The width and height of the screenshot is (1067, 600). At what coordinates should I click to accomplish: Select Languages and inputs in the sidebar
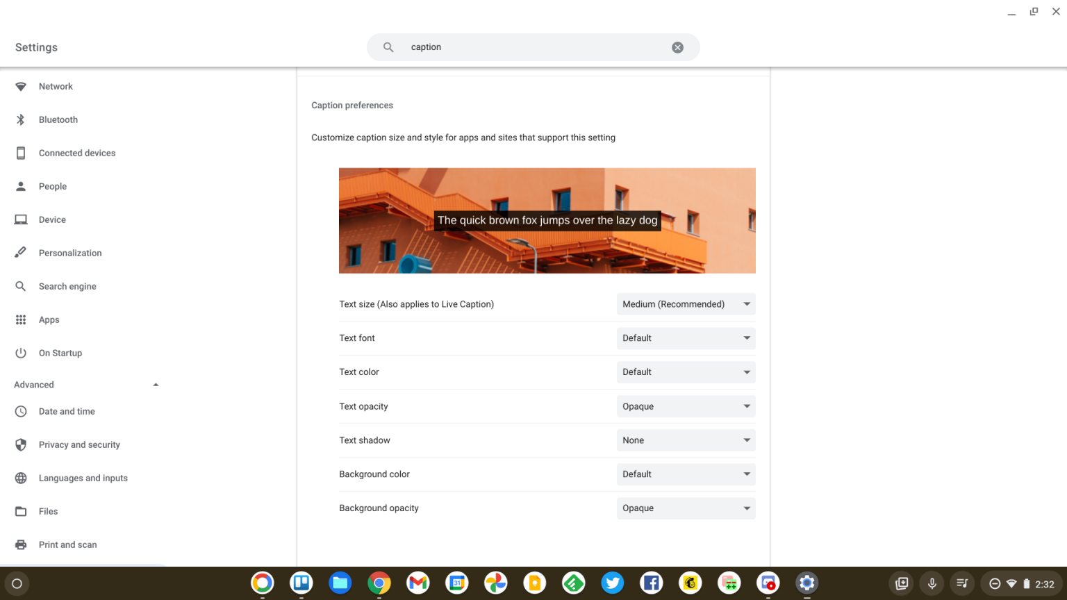point(83,478)
